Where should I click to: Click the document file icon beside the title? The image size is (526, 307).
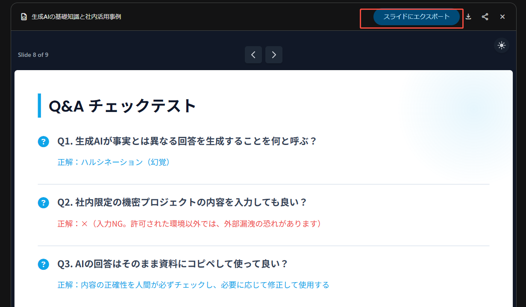click(24, 17)
